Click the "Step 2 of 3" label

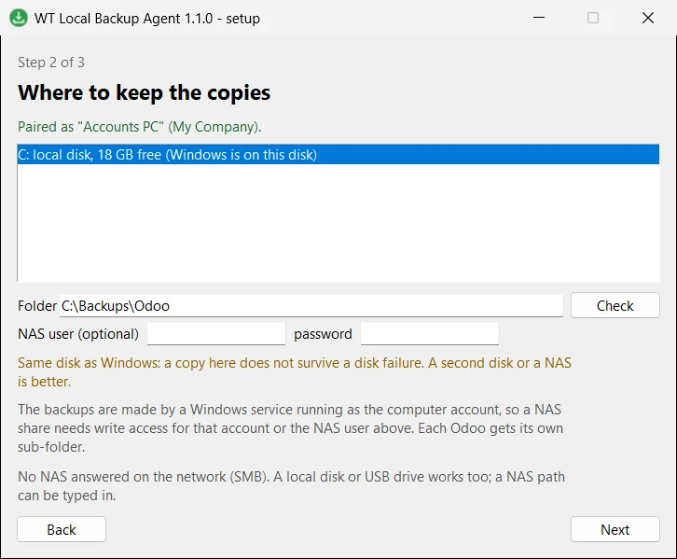[51, 63]
